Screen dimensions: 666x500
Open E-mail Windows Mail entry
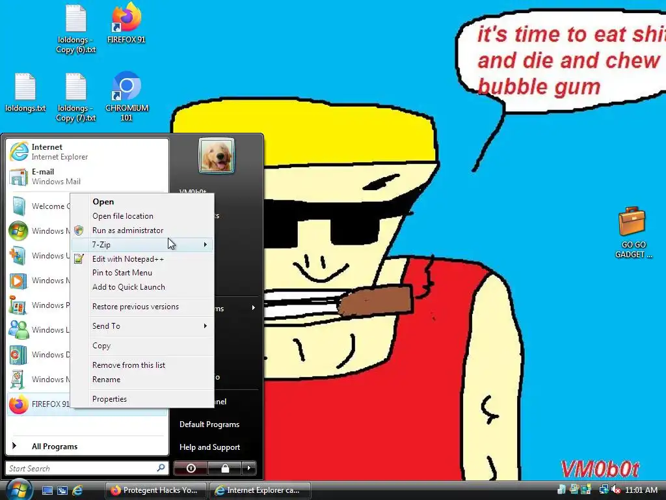(87, 176)
